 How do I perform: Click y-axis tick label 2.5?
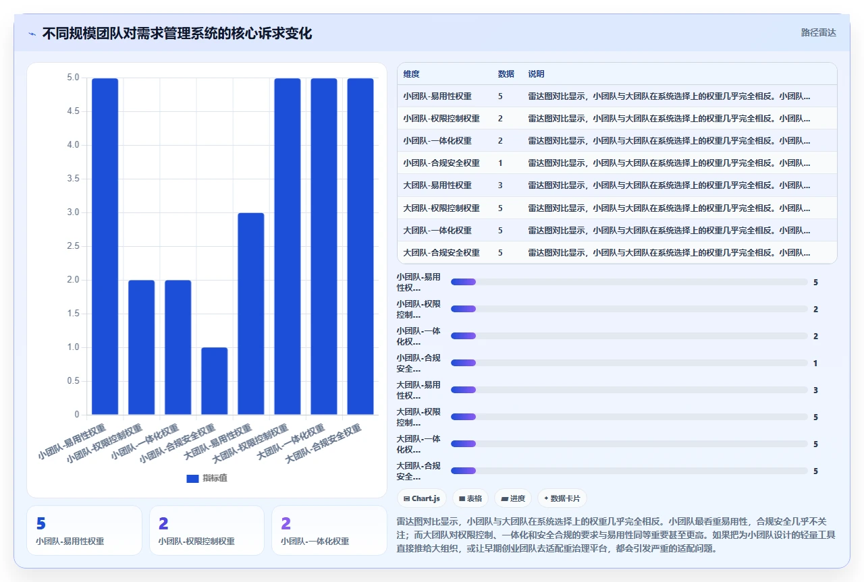(x=73, y=246)
